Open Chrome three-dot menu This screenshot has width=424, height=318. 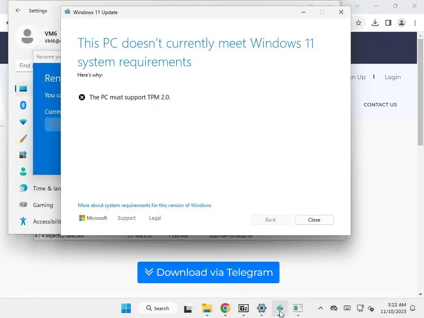[x=415, y=23]
